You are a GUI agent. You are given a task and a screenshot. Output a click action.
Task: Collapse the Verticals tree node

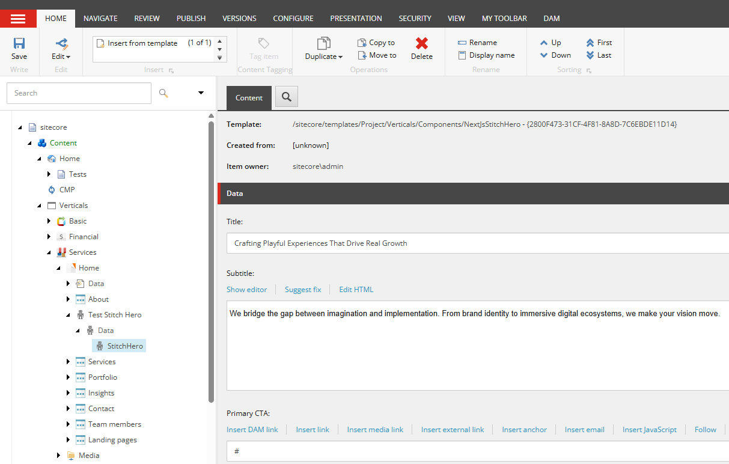40,205
